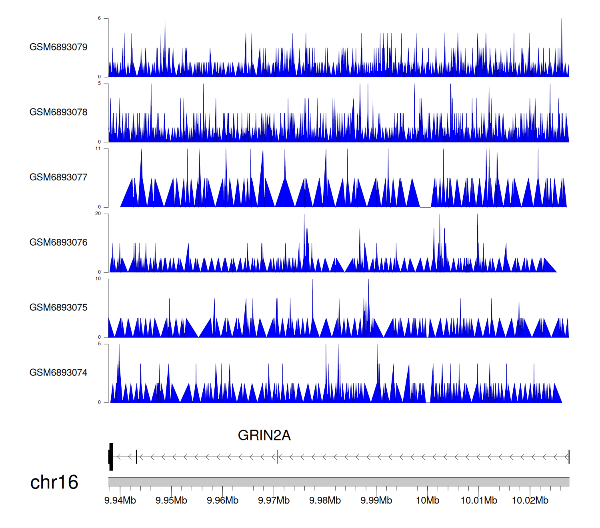Click the GSM6893077 track name
The width and height of the screenshot is (600, 528).
[x=58, y=177]
